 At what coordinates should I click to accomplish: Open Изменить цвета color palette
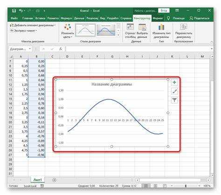(x=68, y=31)
